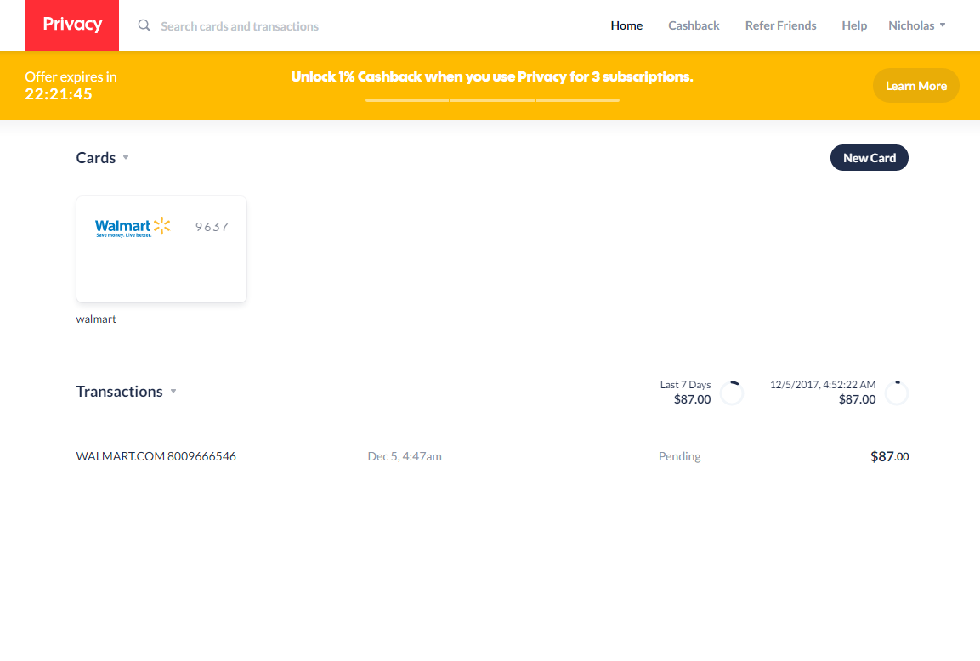Expand the Cards dropdown arrow

pos(126,158)
